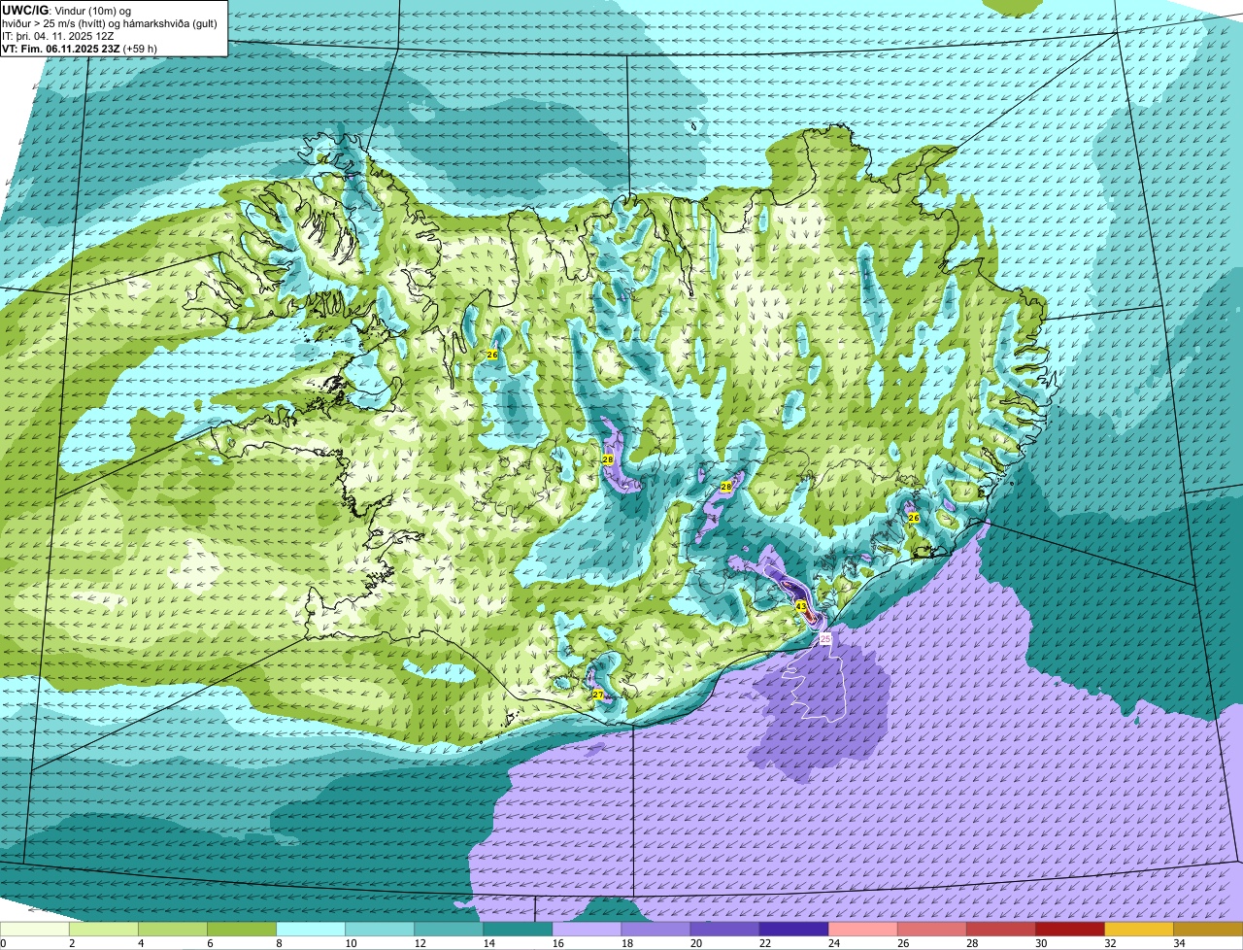Click the legend tick value '8'
This screenshot has height=950, width=1243.
[x=279, y=943]
